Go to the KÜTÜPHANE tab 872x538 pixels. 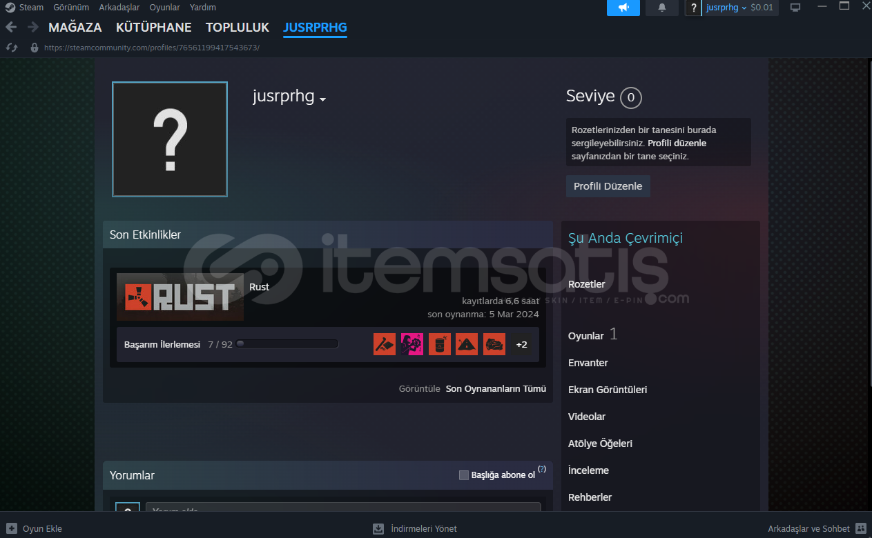(154, 28)
